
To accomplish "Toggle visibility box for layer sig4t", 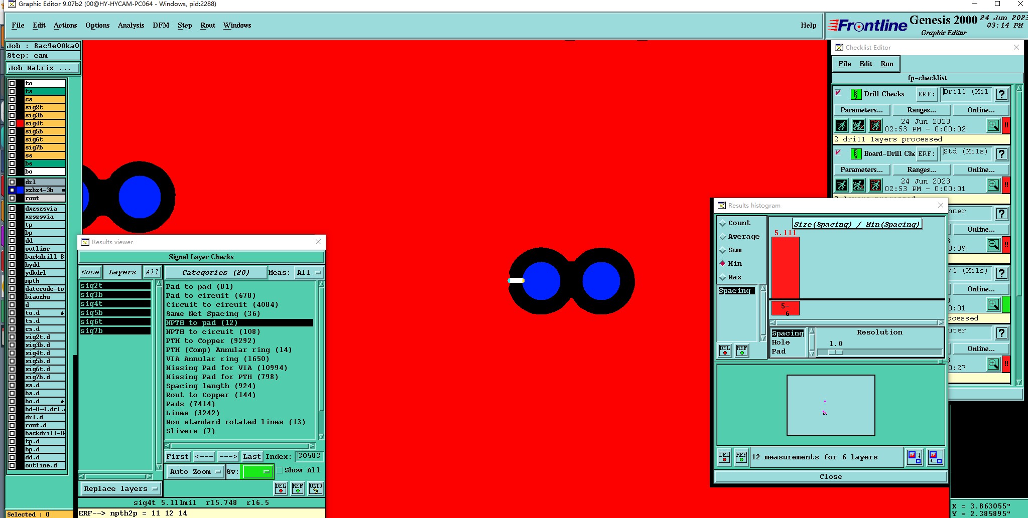I will (12, 123).
